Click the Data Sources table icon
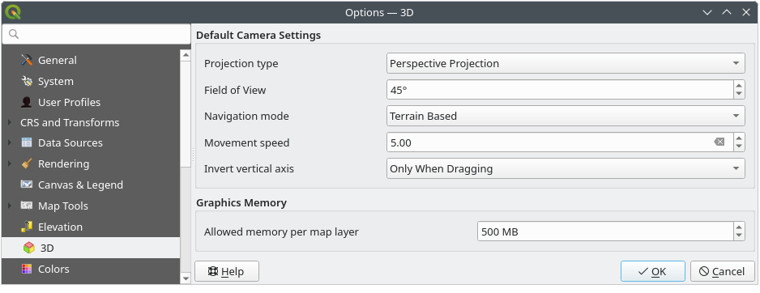Image resolution: width=760 pixels, height=293 pixels. click(27, 143)
